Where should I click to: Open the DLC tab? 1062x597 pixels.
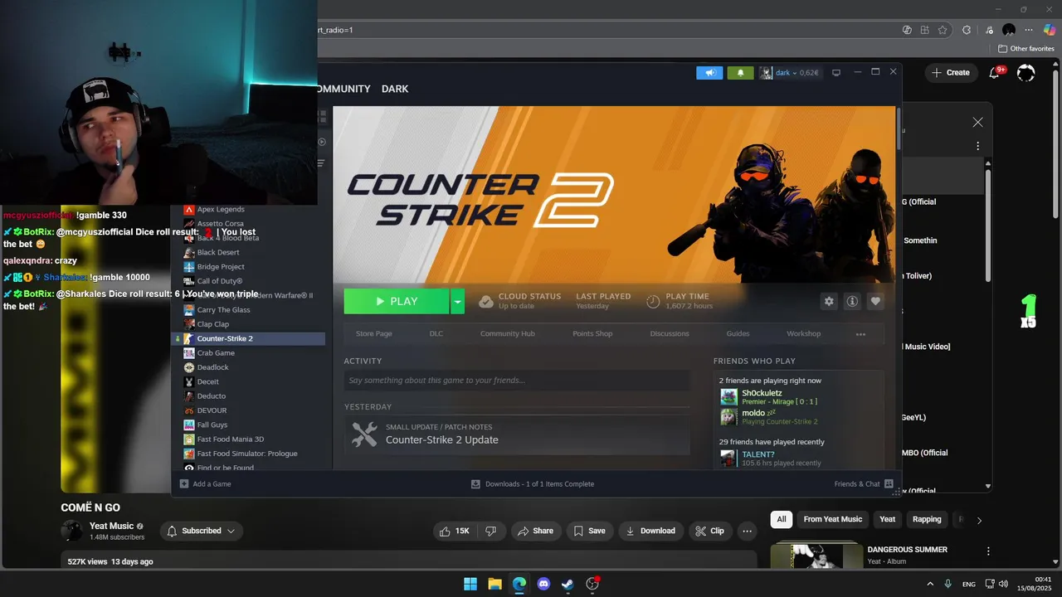tap(436, 333)
